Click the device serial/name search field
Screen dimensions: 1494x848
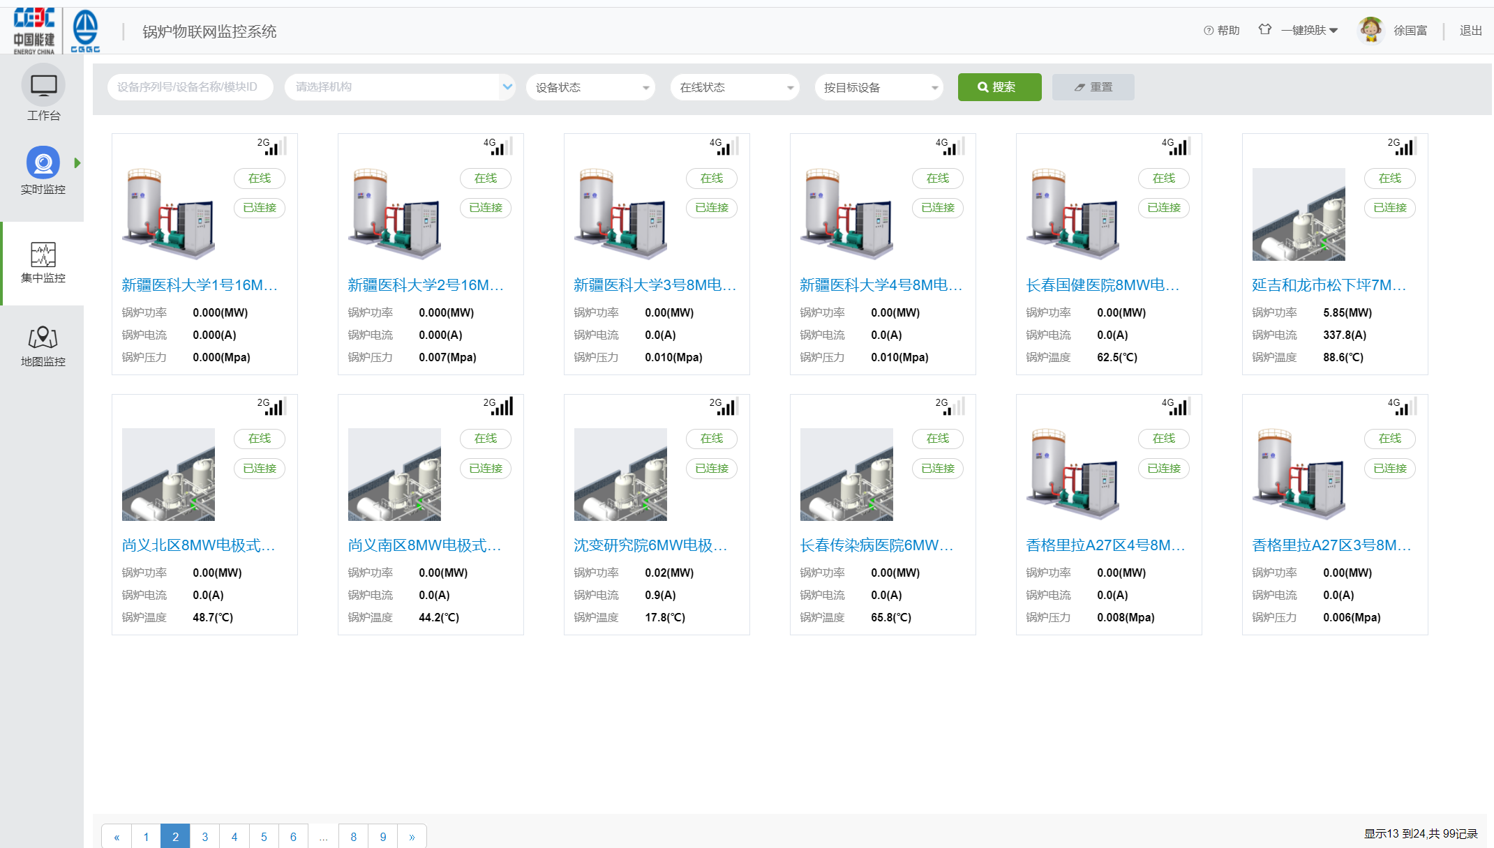(x=190, y=87)
